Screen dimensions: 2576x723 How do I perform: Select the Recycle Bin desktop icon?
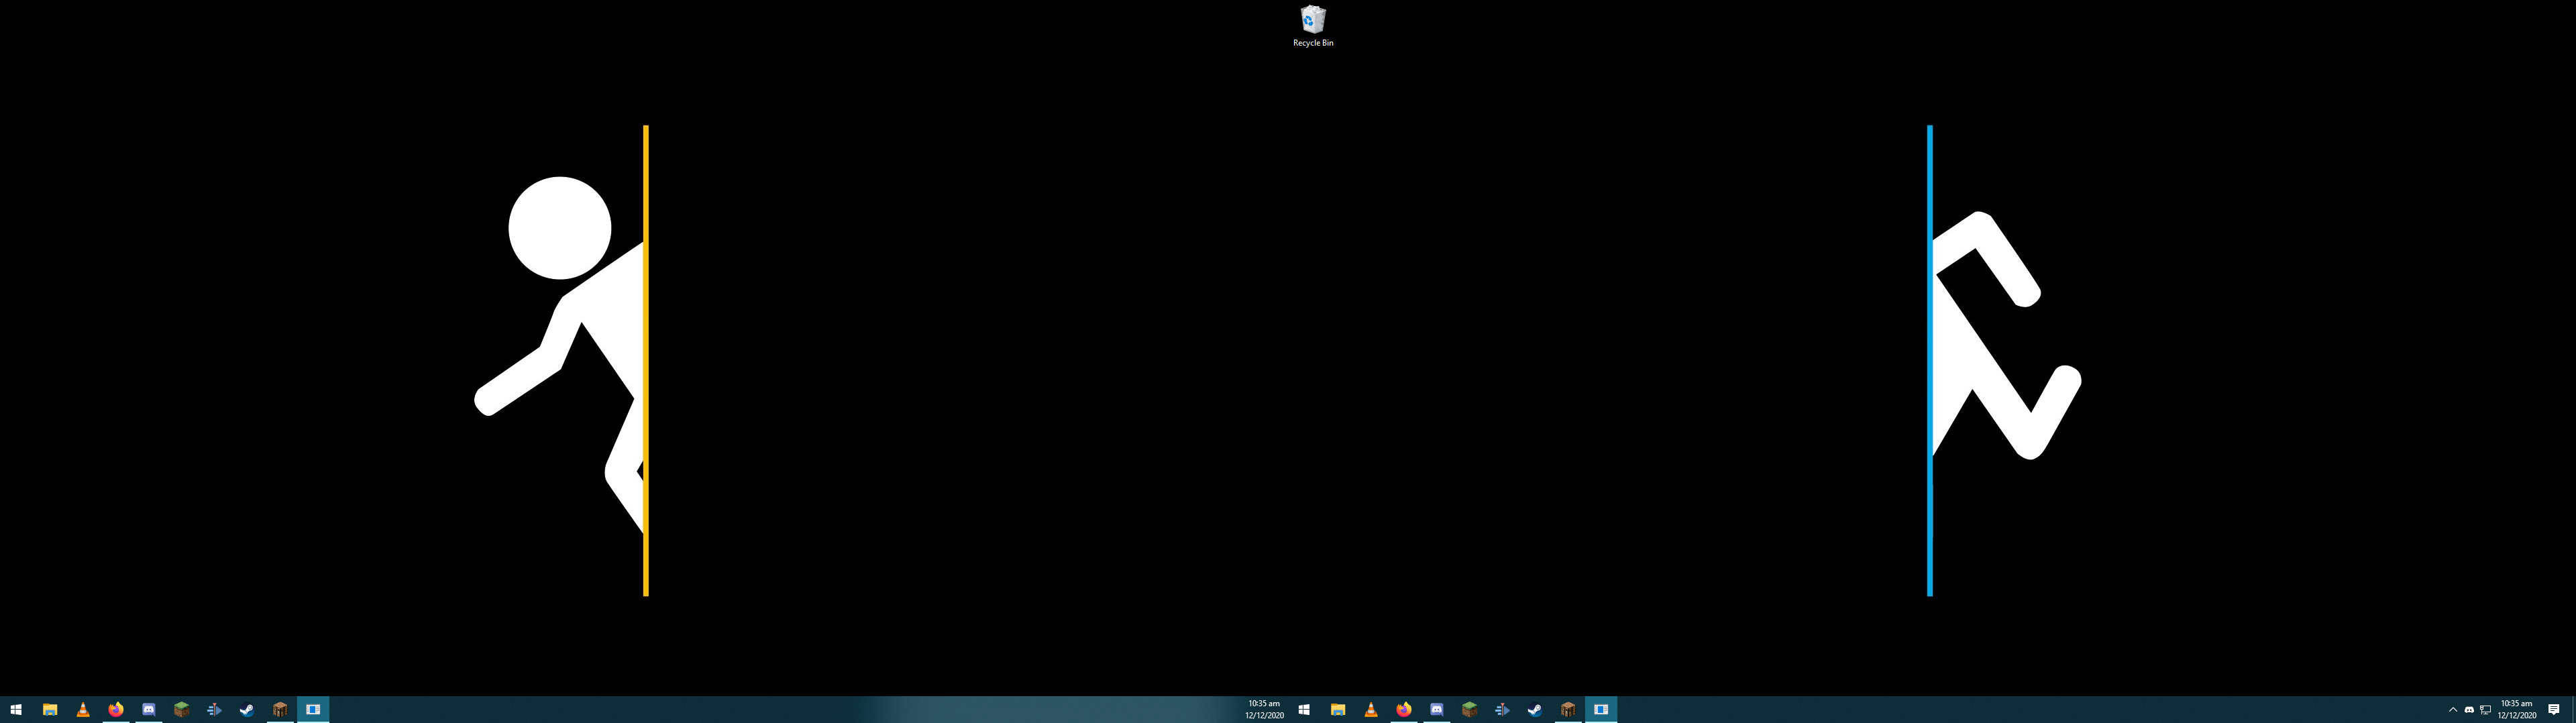[x=1313, y=26]
